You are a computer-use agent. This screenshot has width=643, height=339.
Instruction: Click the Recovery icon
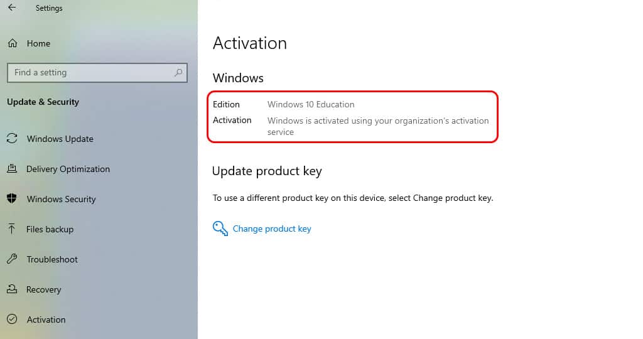pyautogui.click(x=13, y=289)
